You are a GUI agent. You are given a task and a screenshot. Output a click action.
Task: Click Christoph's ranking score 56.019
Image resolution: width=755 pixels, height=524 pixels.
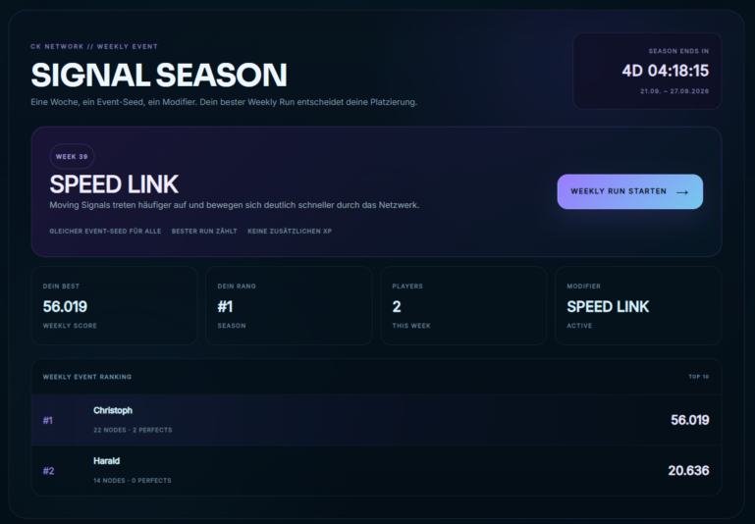(x=690, y=420)
